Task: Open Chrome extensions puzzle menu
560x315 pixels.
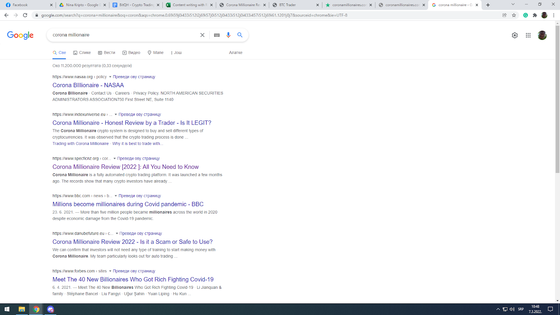Action: tap(535, 15)
